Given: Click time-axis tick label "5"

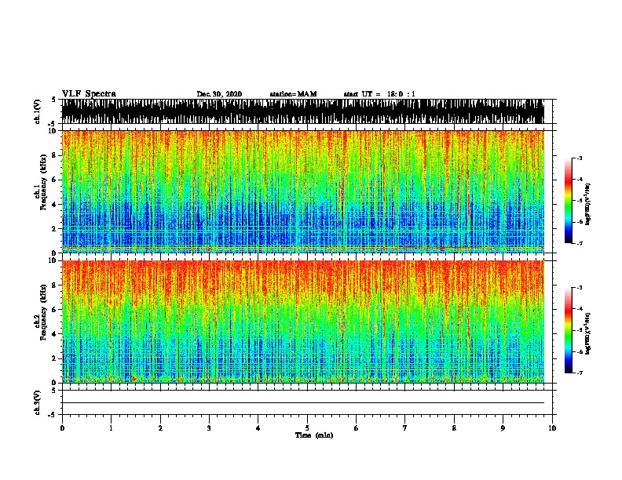Looking at the screenshot, I should (x=307, y=427).
